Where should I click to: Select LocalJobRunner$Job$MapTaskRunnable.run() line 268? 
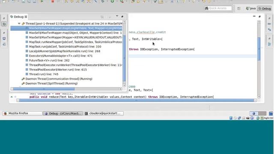(x=63, y=51)
